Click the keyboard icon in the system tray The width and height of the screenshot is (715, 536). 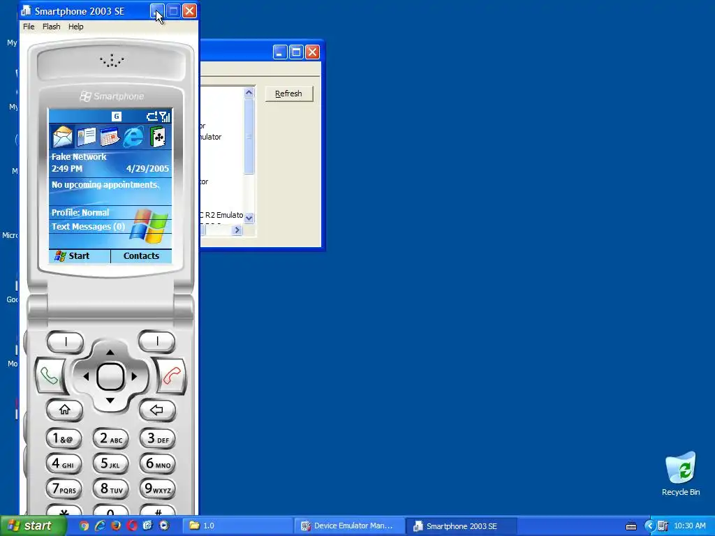[x=631, y=526]
